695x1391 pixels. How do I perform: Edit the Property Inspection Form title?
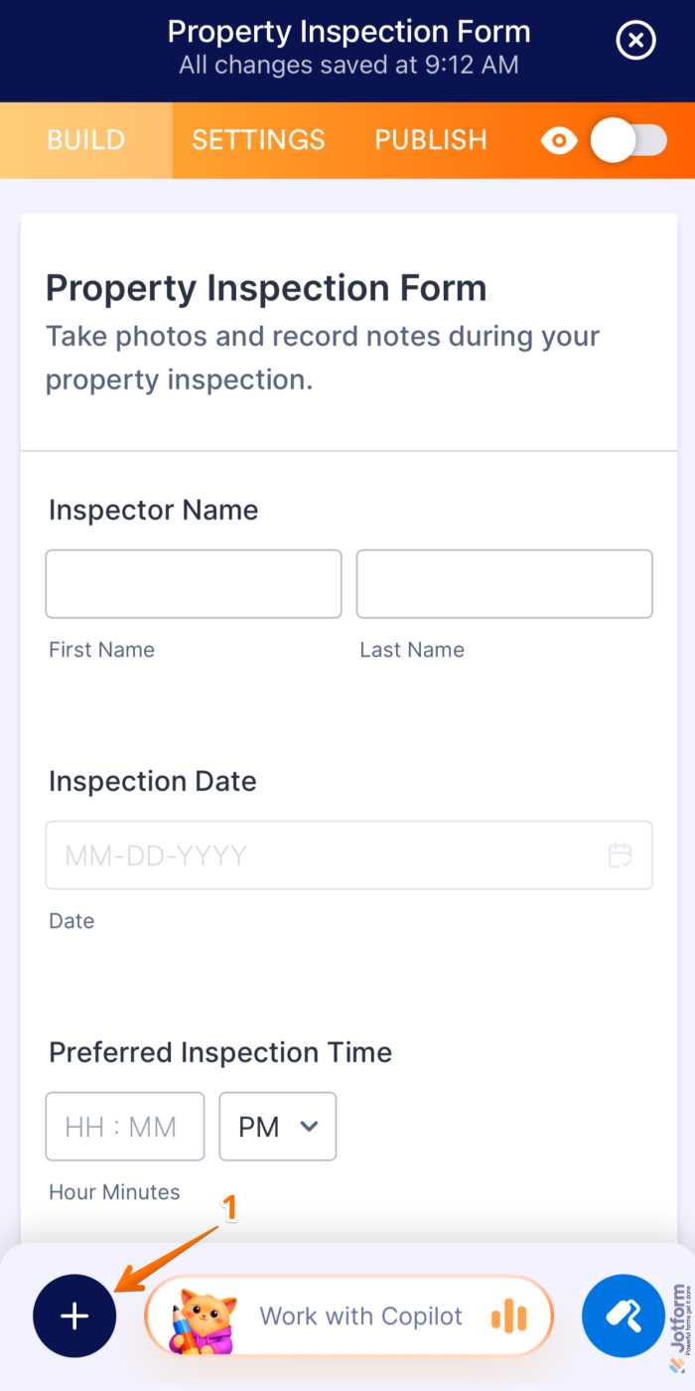pyautogui.click(x=265, y=287)
